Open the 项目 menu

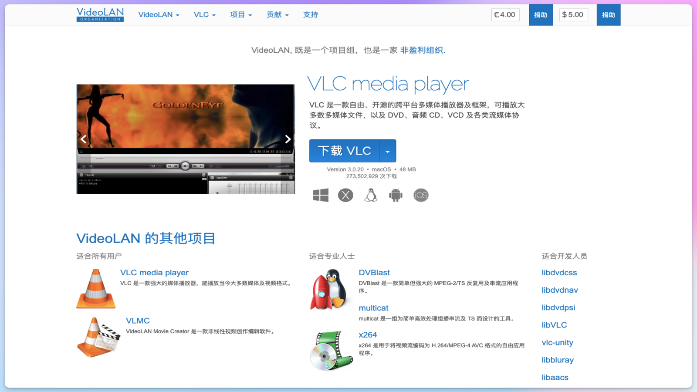point(240,14)
